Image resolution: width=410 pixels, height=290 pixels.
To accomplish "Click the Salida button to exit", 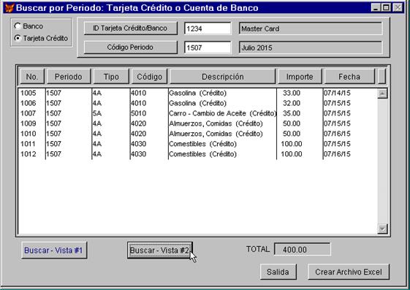I will pyautogui.click(x=278, y=272).
